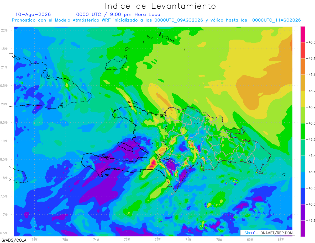Click the longitude label "72W"
Viewport: 315px width, 243px height.
pos(157,239)
